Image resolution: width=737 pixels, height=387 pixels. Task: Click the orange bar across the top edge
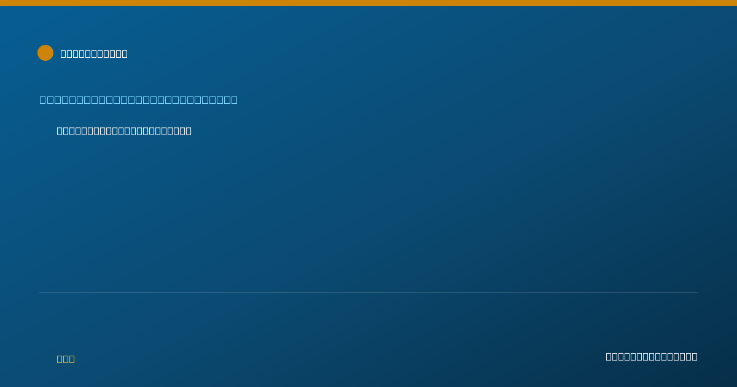click(368, 3)
